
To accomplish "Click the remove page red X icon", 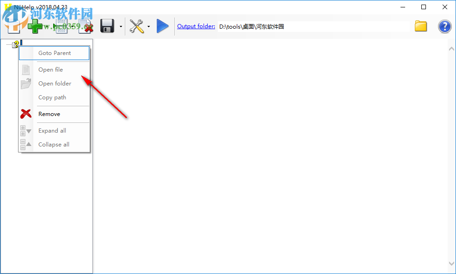I will (86, 26).
